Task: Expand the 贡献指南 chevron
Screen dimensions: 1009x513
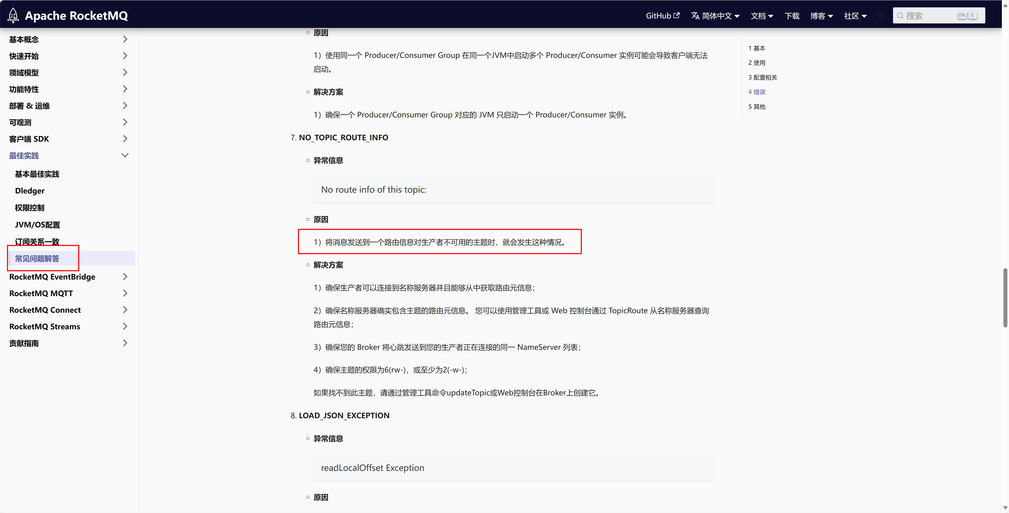Action: pos(125,343)
